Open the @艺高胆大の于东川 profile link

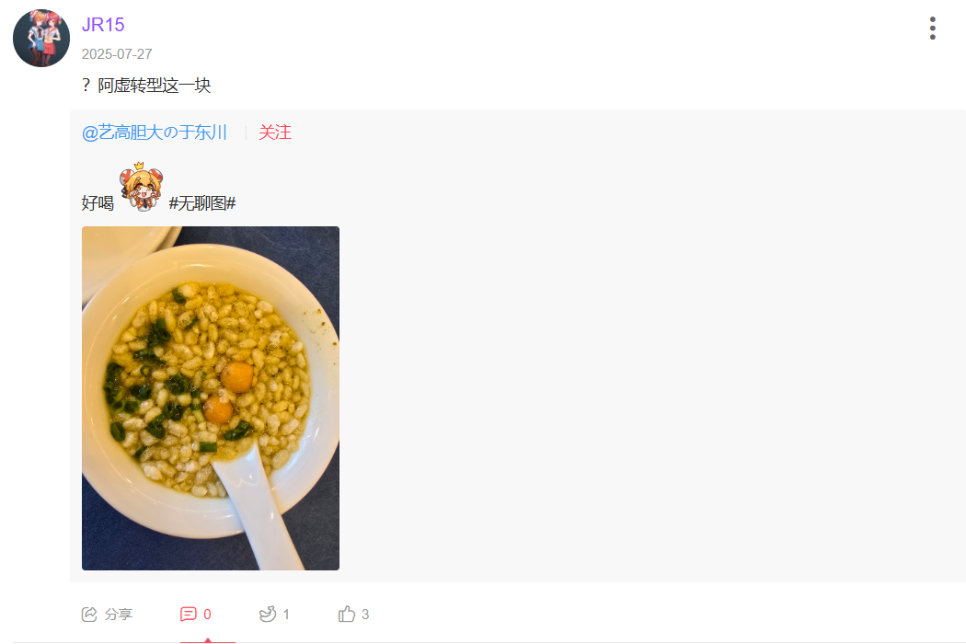point(155,132)
